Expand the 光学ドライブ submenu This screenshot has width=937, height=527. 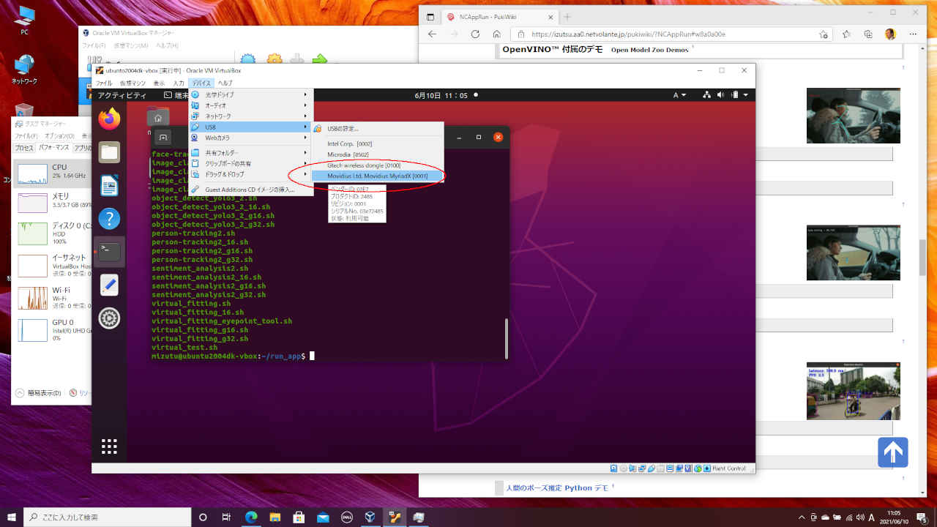[x=251, y=94]
